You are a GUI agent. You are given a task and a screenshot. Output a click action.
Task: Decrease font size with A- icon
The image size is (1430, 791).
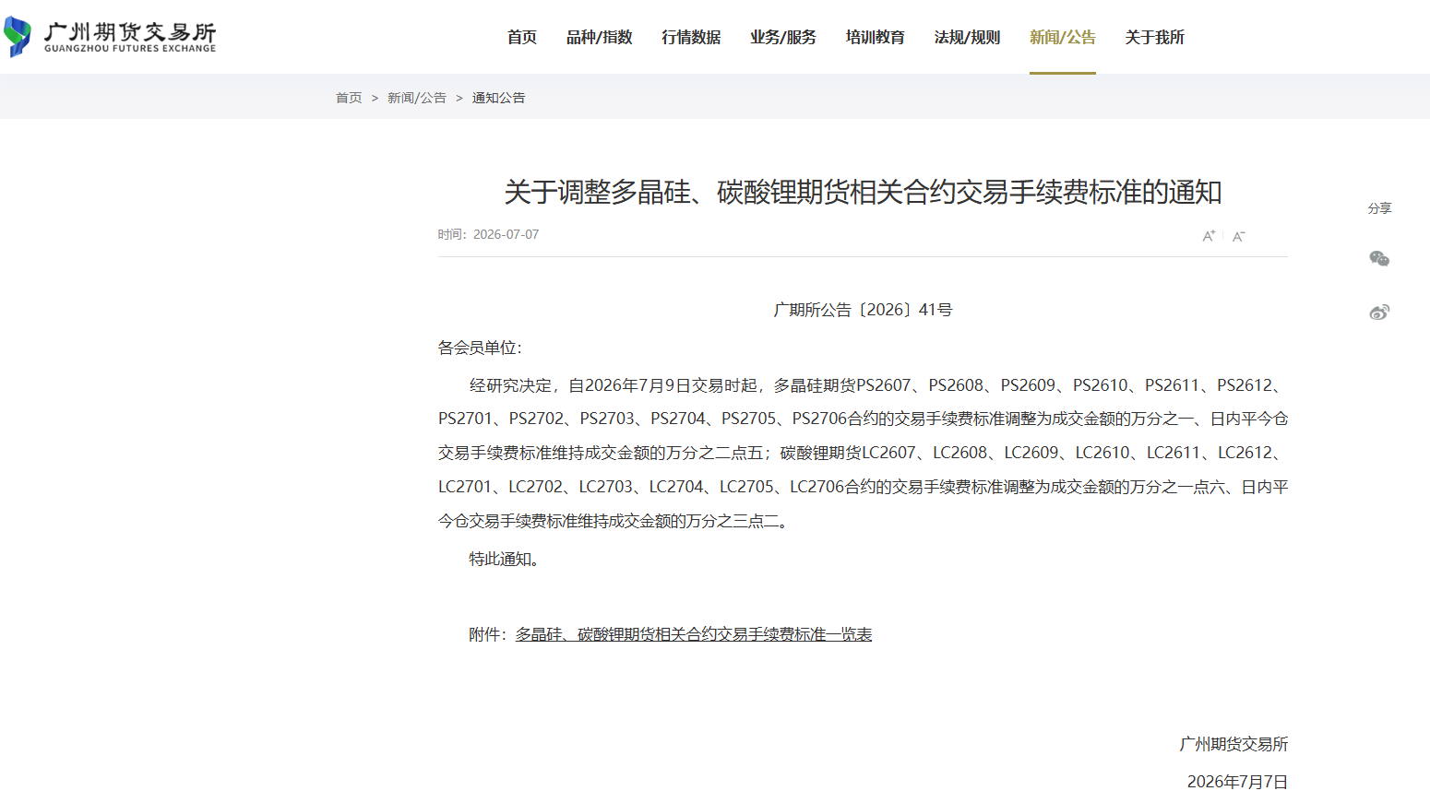click(x=1238, y=236)
